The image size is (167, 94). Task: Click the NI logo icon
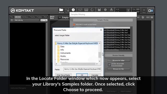pos(151,10)
